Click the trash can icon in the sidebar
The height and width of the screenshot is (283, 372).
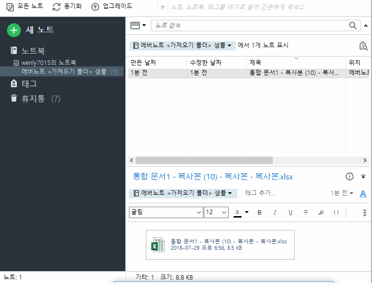14,98
